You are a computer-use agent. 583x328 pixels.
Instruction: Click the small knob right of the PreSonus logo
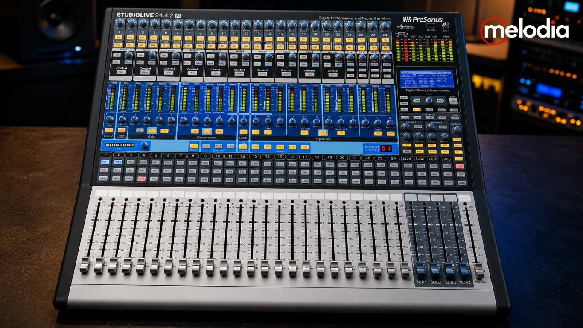tap(446, 26)
